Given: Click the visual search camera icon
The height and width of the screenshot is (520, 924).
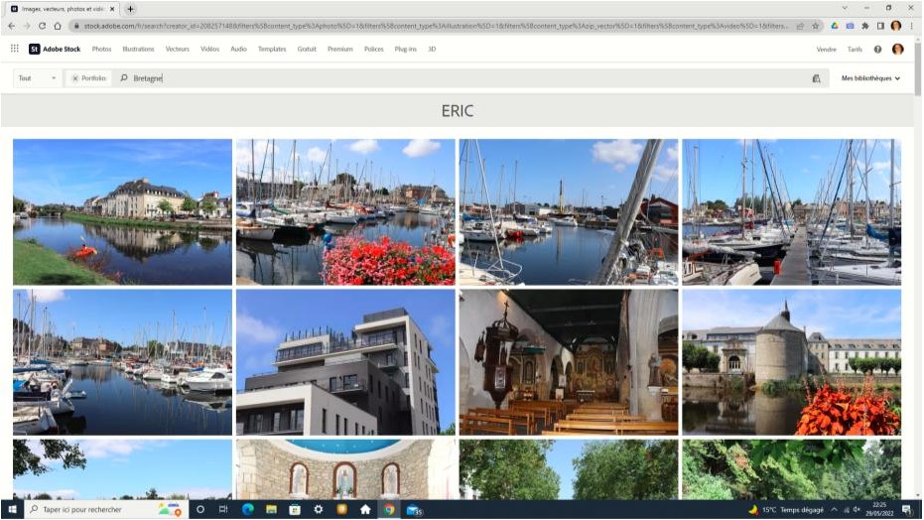Looking at the screenshot, I should tap(816, 78).
